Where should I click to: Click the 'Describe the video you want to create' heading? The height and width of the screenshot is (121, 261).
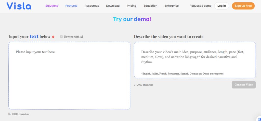(x=169, y=37)
